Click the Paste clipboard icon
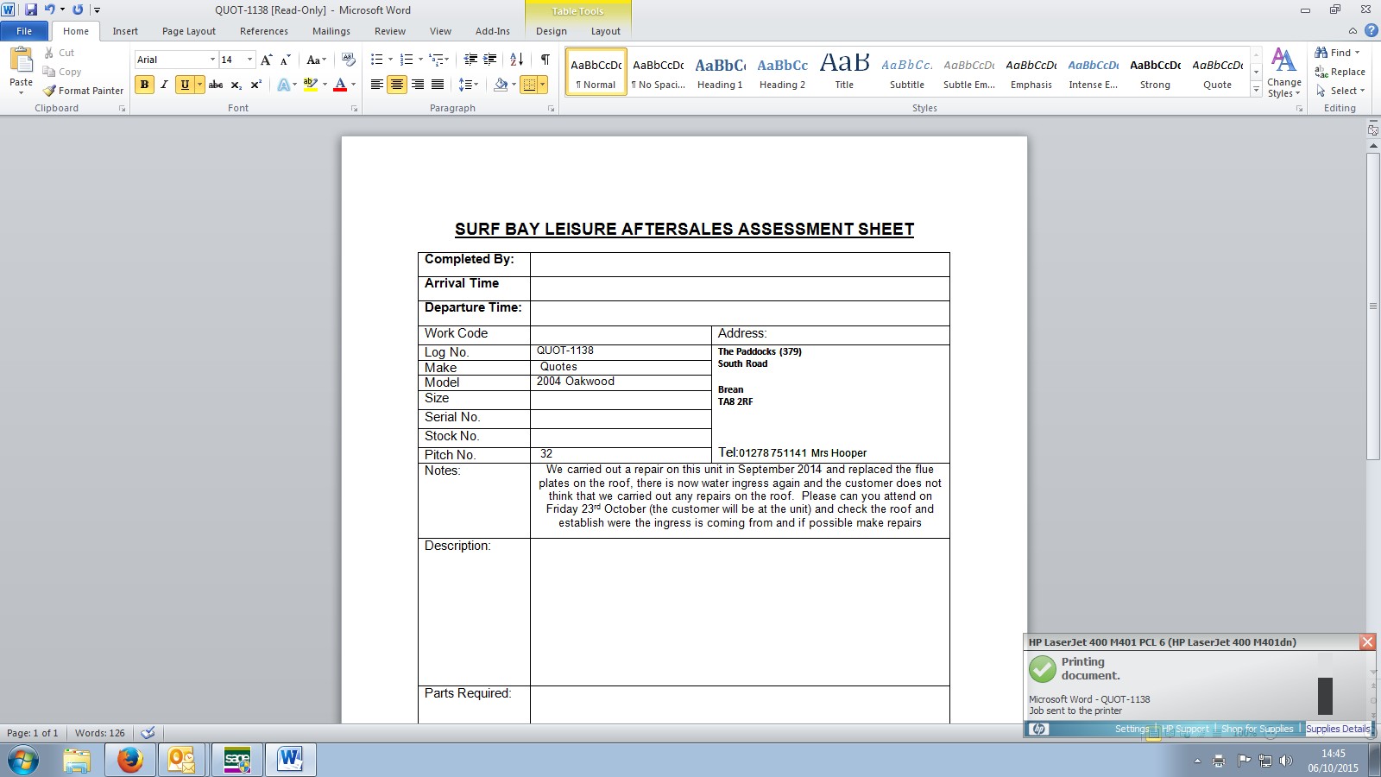Image resolution: width=1381 pixels, height=777 pixels. pos(21,60)
